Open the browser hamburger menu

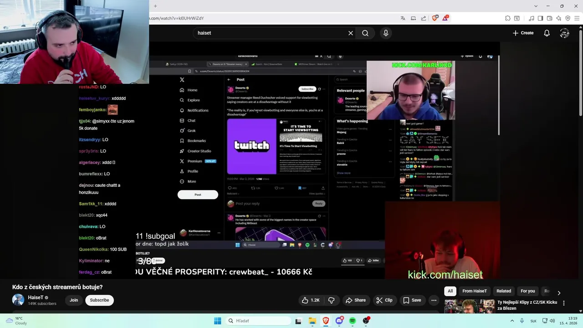[x=577, y=18]
